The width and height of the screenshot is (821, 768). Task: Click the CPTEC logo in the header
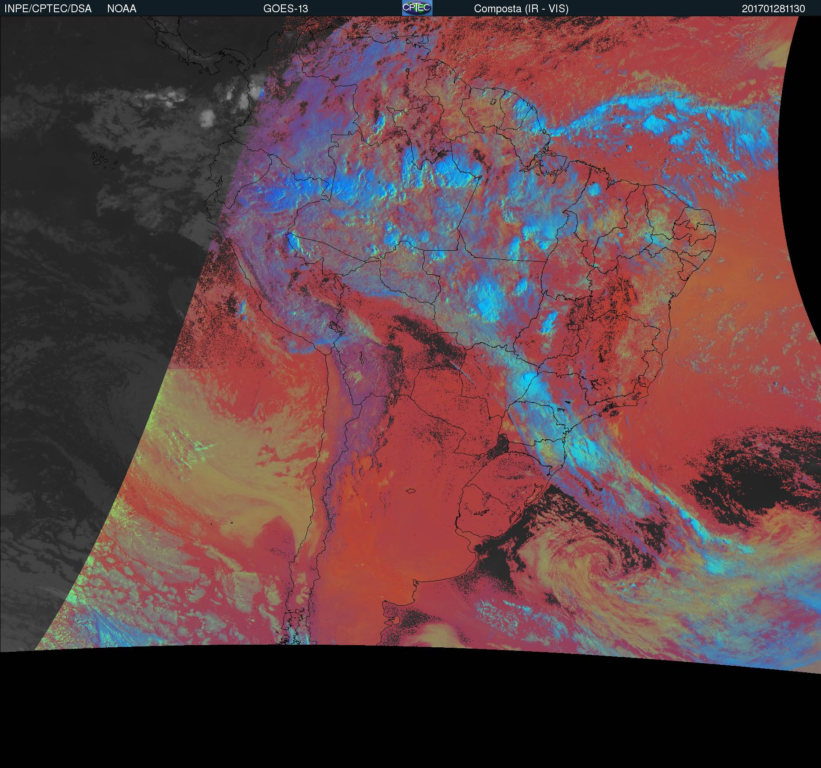(417, 8)
